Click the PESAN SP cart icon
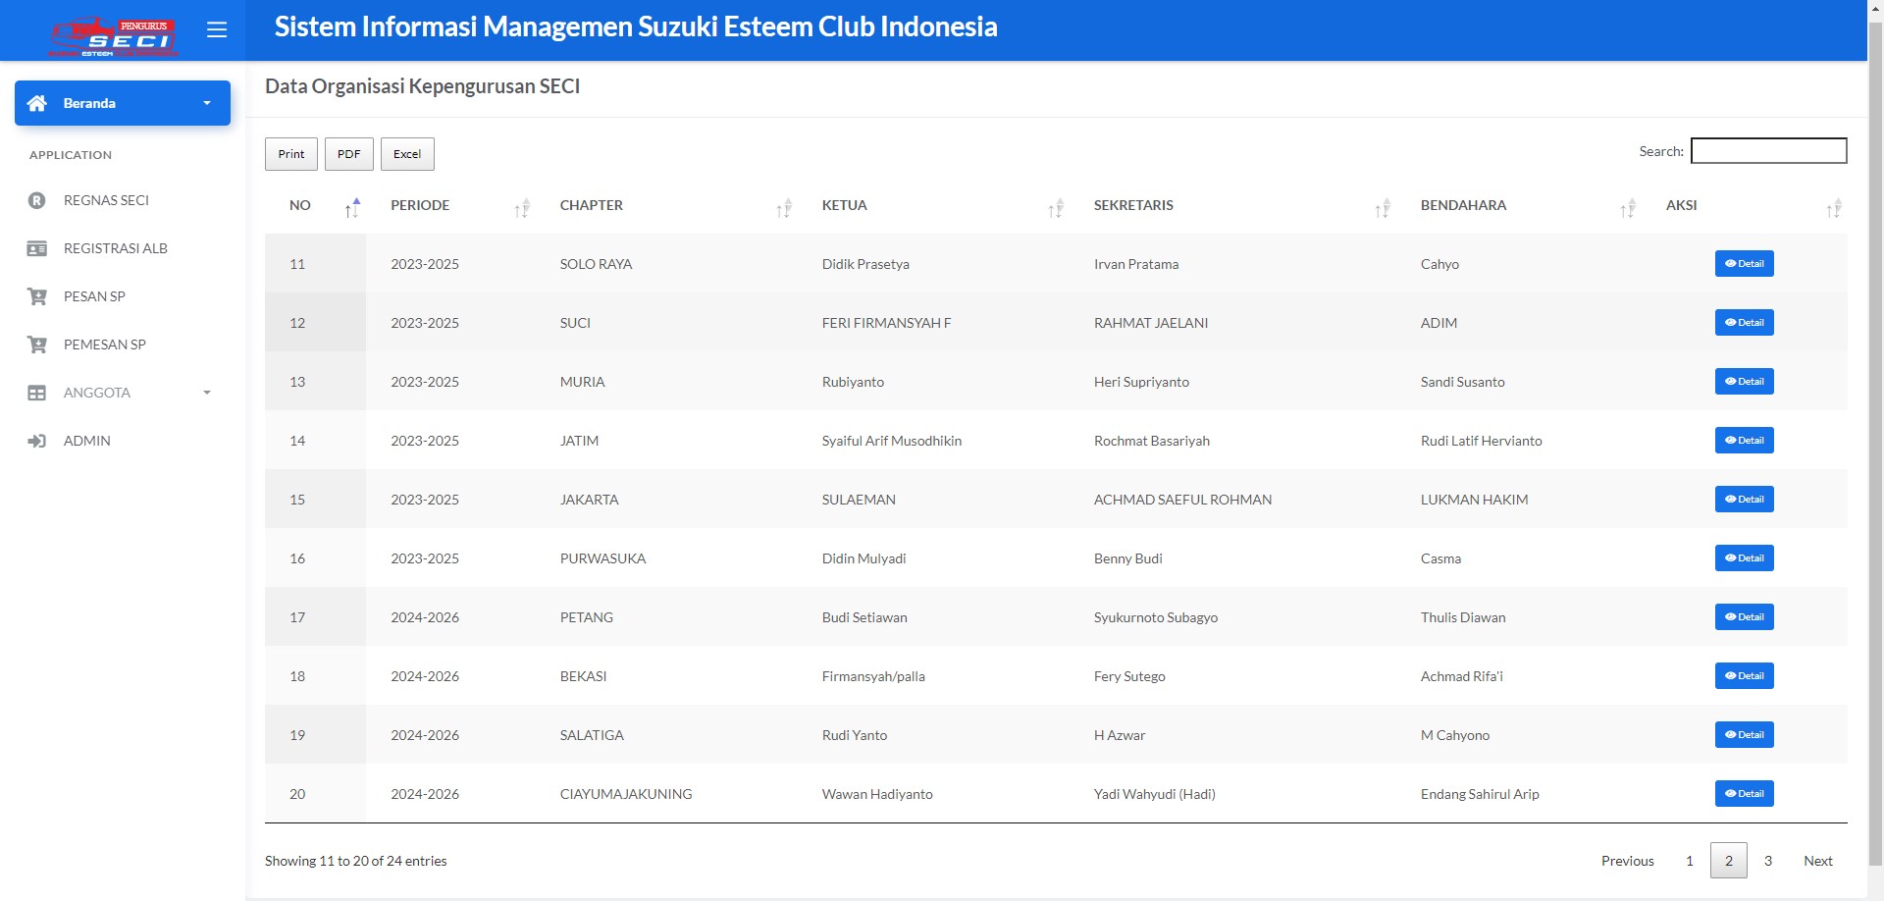Image resolution: width=1884 pixels, height=901 pixels. point(37,296)
